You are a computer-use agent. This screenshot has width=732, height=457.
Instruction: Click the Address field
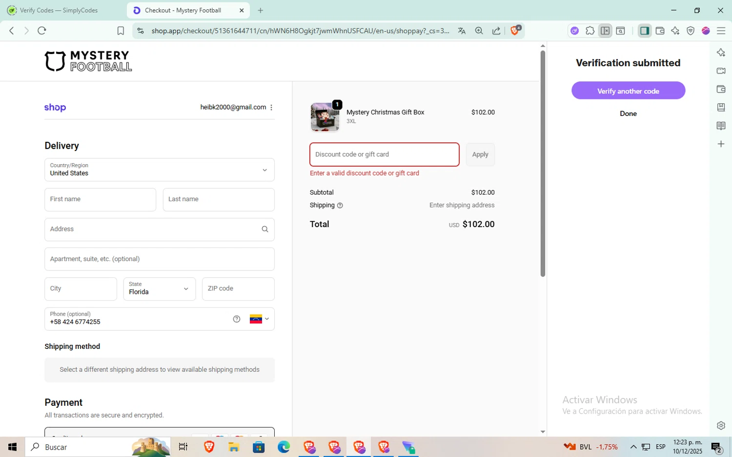[x=160, y=229]
